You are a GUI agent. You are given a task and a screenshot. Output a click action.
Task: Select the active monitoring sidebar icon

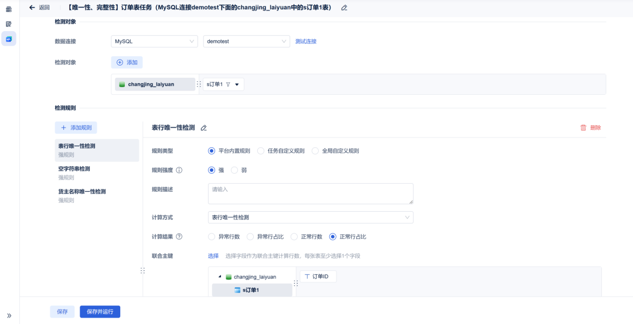click(x=8, y=39)
